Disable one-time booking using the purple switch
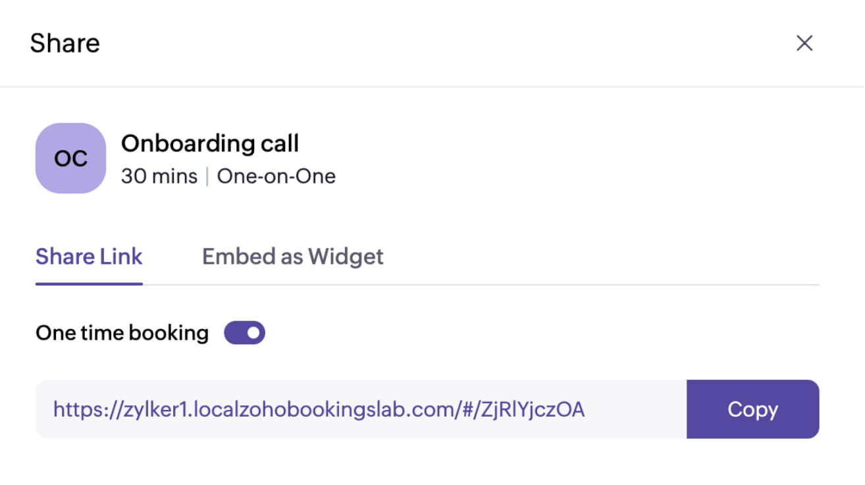This screenshot has height=485, width=865. tap(244, 333)
